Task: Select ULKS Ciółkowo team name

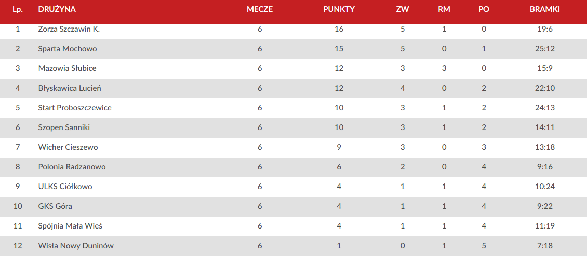Action: tap(65, 187)
